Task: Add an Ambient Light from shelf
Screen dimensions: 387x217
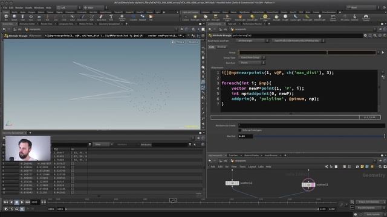Action: pyautogui.click(x=320, y=17)
